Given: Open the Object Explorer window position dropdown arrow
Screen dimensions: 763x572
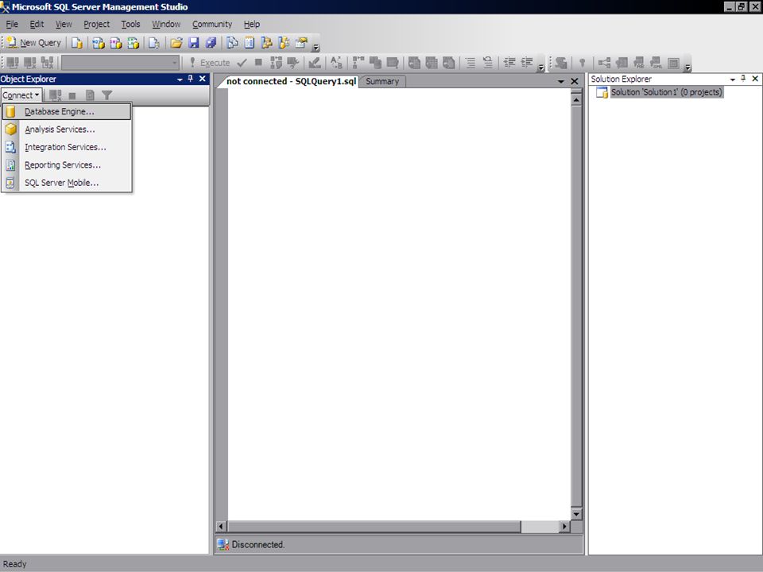Looking at the screenshot, I should [x=180, y=79].
